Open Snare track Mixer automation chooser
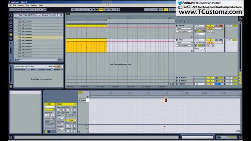Screen dimensions: 251x141 (x=184, y=29)
